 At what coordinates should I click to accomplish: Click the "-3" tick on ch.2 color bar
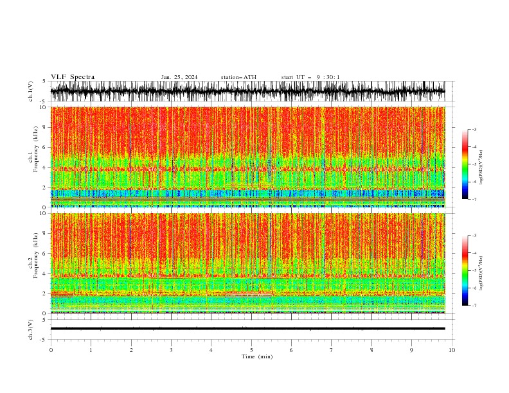[x=474, y=236]
